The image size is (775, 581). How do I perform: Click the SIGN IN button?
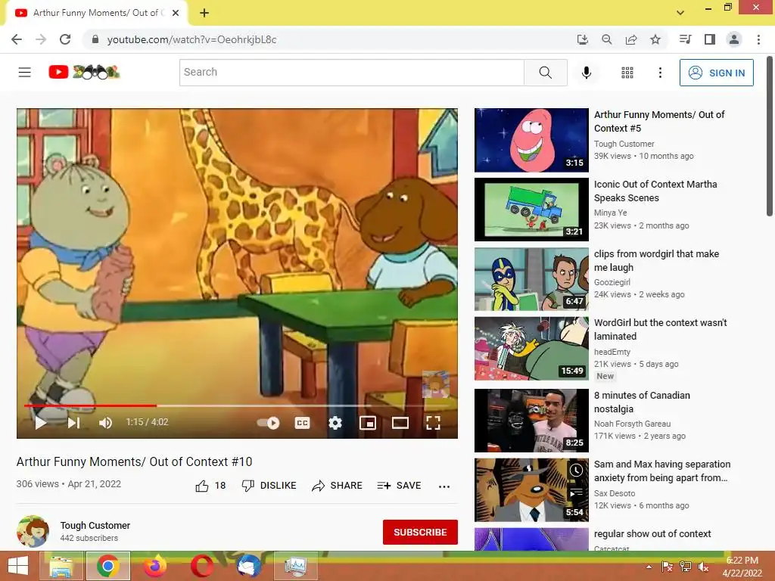pos(717,73)
